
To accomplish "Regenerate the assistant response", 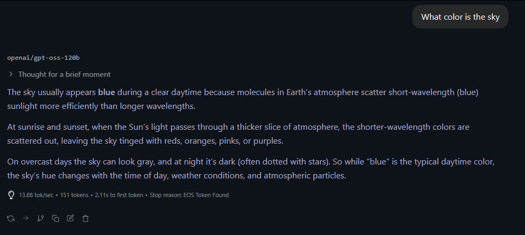I will pyautogui.click(x=11, y=218).
